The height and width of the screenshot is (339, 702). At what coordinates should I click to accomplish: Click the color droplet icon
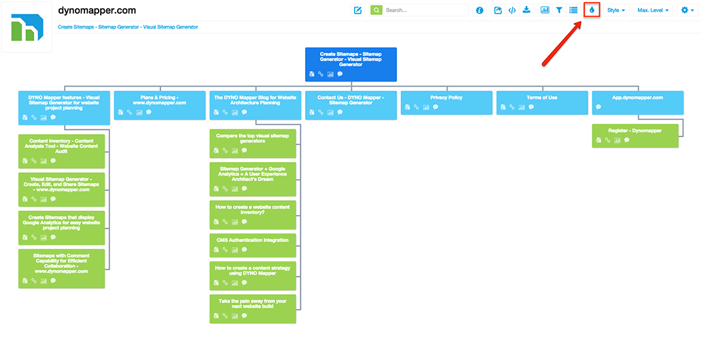tap(592, 10)
